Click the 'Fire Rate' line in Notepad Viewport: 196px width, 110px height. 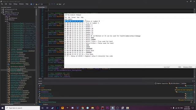(x=79, y=54)
